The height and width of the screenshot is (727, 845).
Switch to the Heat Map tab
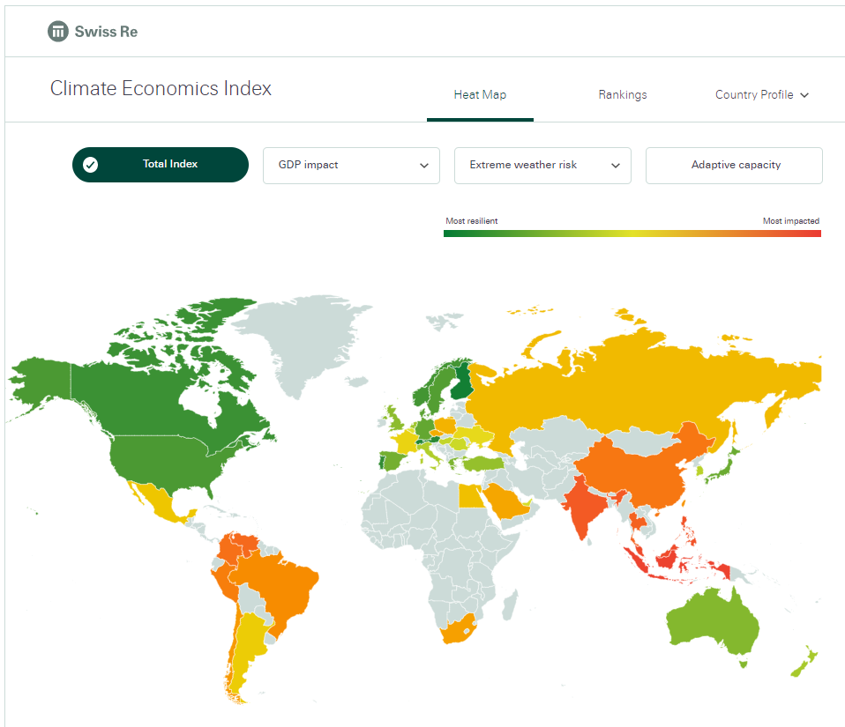coord(480,95)
